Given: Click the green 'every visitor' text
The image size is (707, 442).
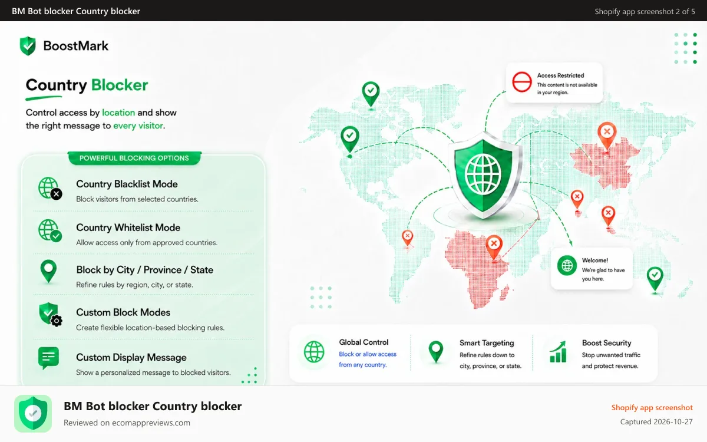Looking at the screenshot, I should tap(138, 126).
